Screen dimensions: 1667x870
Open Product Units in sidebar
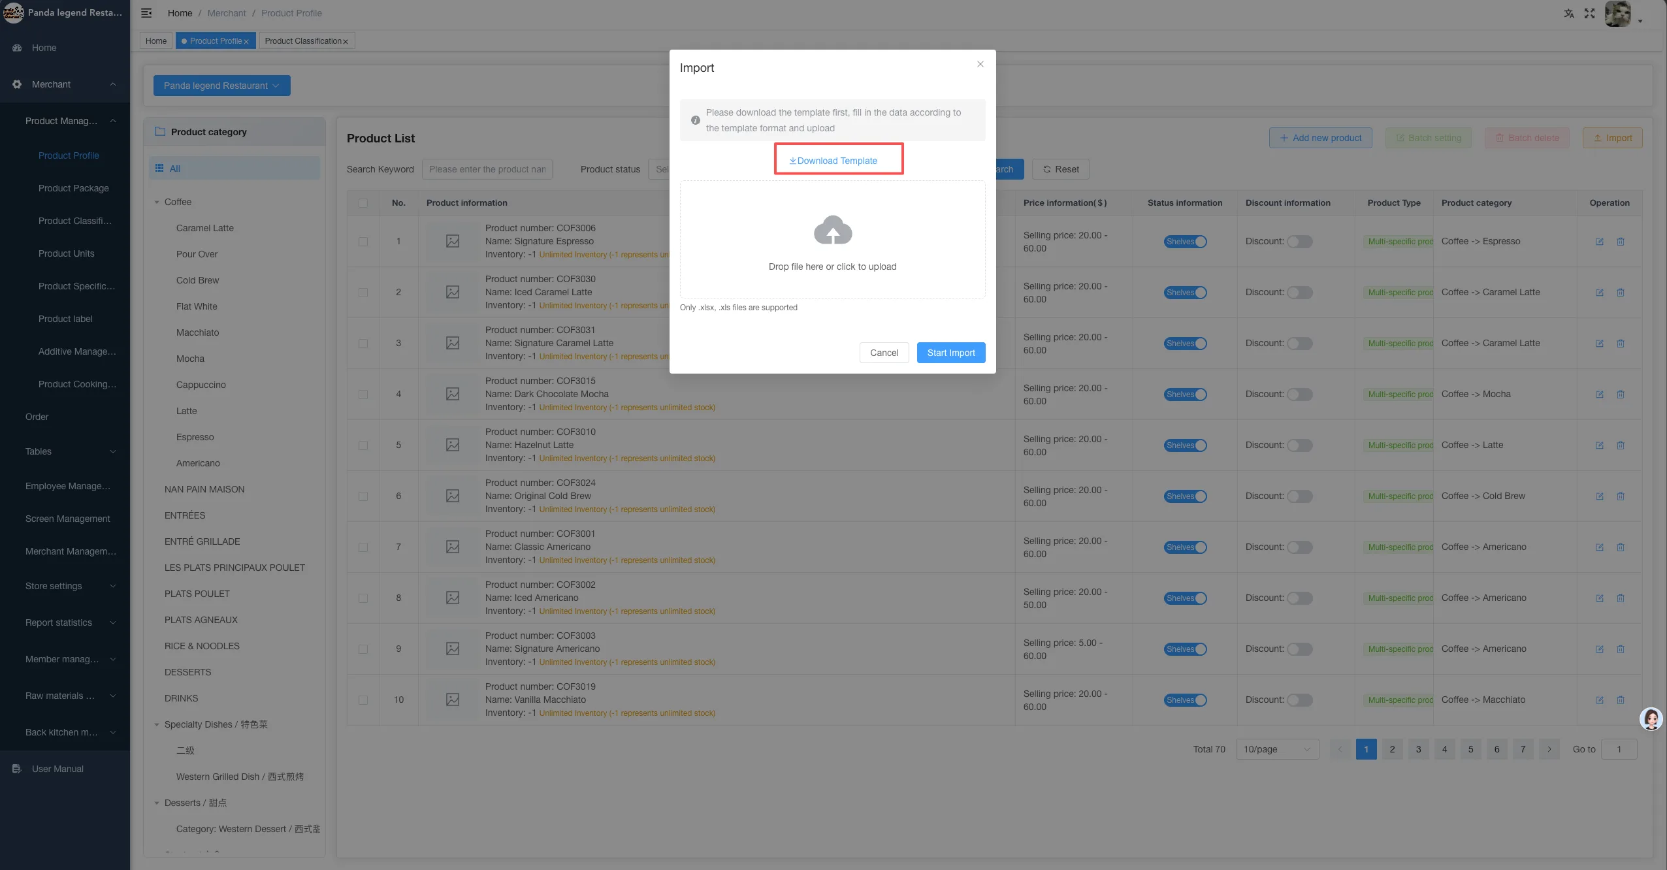point(66,253)
